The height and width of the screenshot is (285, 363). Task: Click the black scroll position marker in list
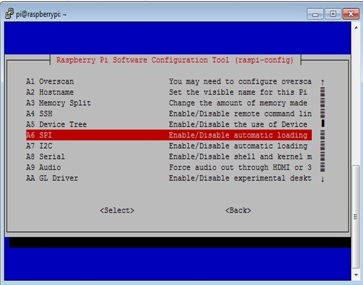click(x=322, y=123)
